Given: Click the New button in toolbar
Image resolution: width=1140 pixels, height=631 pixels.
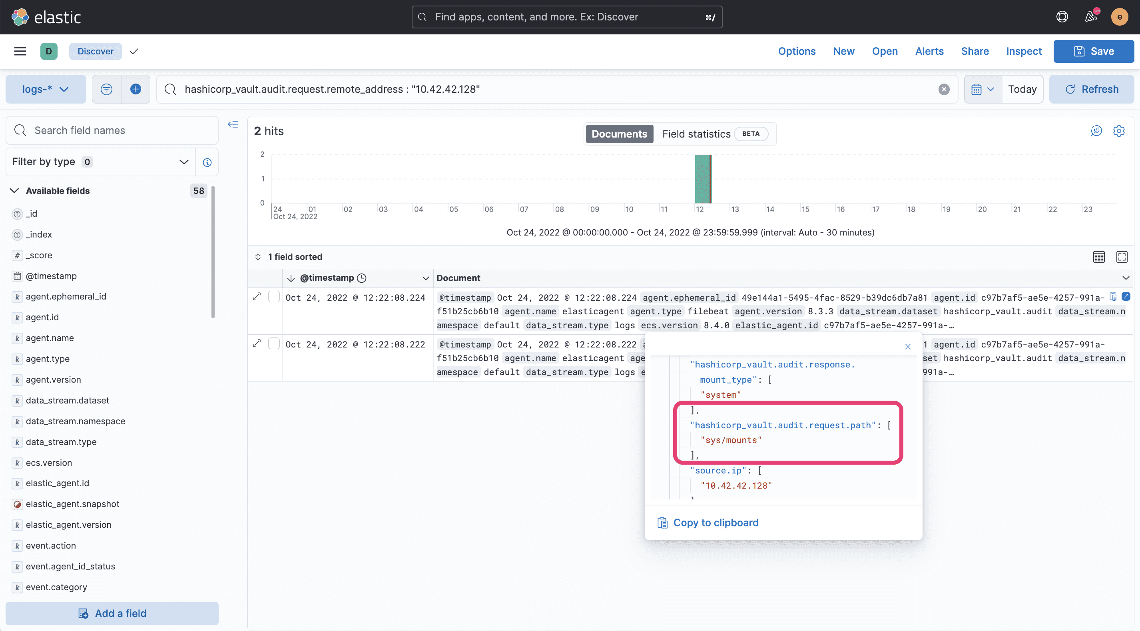Looking at the screenshot, I should 843,51.
